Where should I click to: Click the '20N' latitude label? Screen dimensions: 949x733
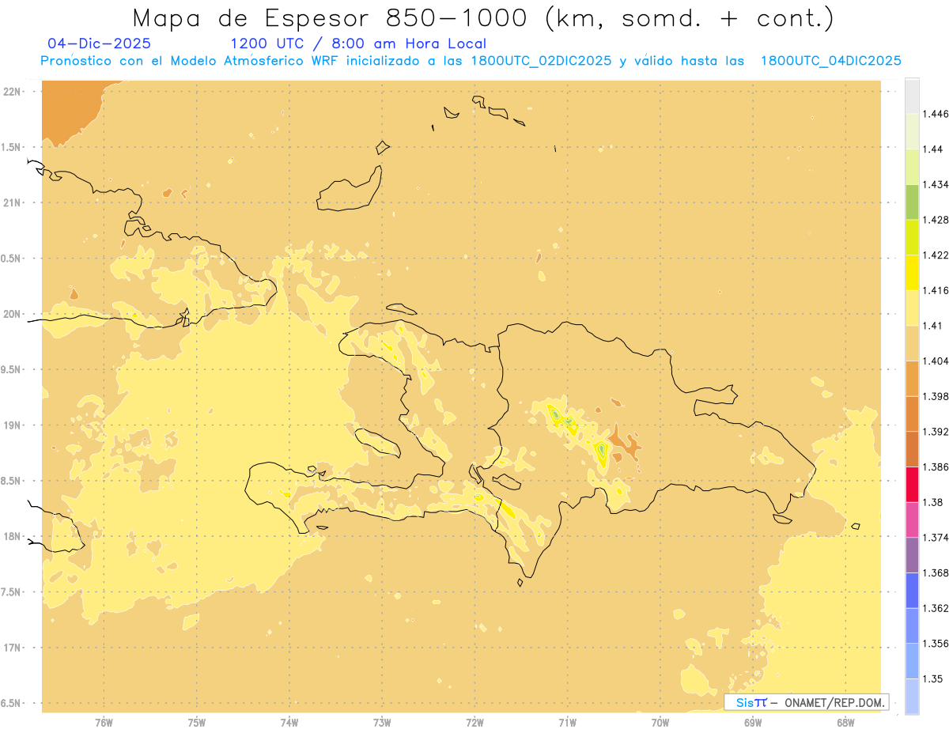coord(13,314)
